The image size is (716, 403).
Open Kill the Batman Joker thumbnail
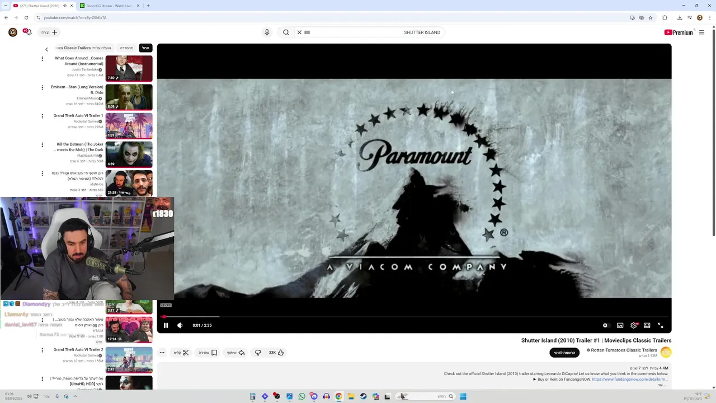129,154
